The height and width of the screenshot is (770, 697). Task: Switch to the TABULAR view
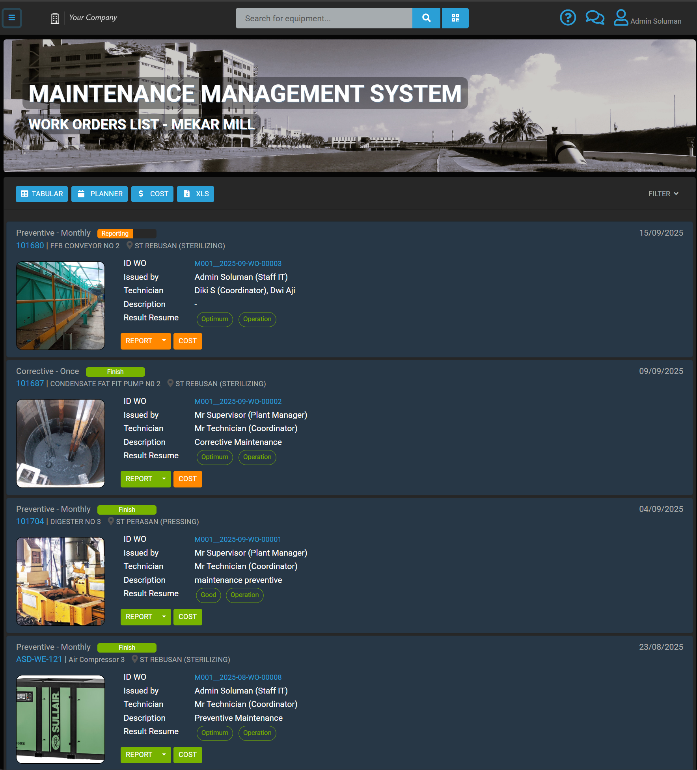[x=42, y=194]
